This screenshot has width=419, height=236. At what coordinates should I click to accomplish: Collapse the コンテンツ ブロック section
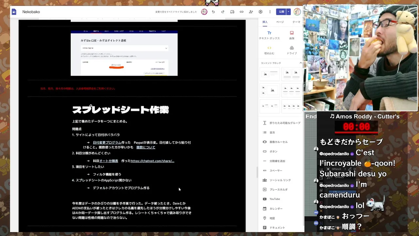coord(301,63)
